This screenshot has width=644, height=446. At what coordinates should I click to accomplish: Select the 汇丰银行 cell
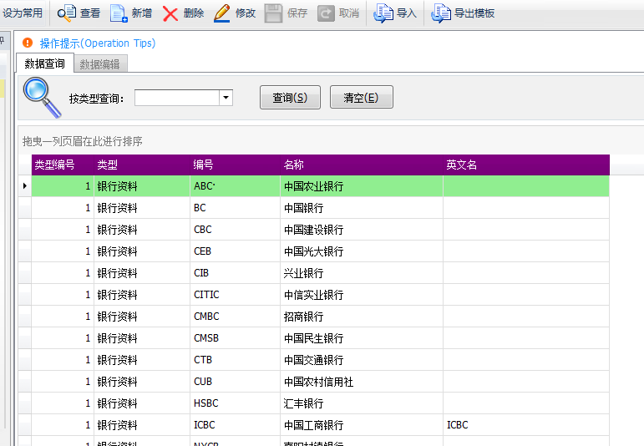(362, 403)
